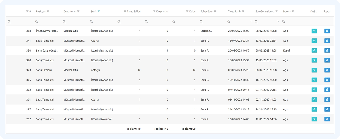Select the row for request 305
Image resolution: width=340 pixels, height=139 pixels.
pyautogui.click(x=170, y=80)
